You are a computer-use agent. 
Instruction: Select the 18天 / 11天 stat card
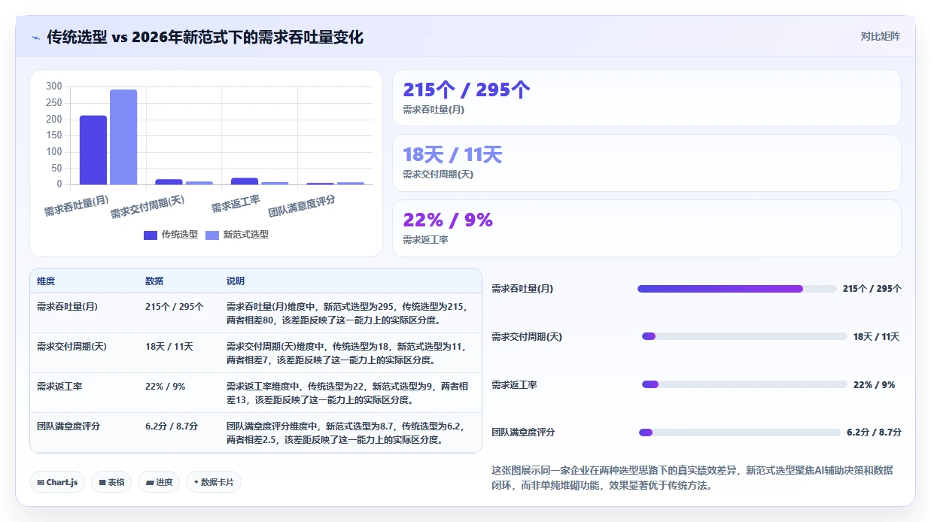(647, 163)
